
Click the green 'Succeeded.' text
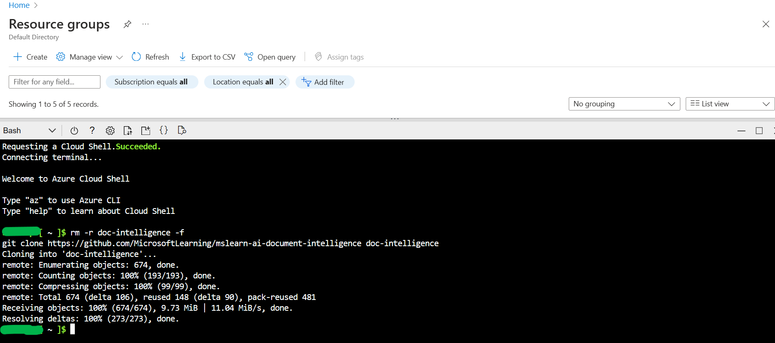coord(138,146)
